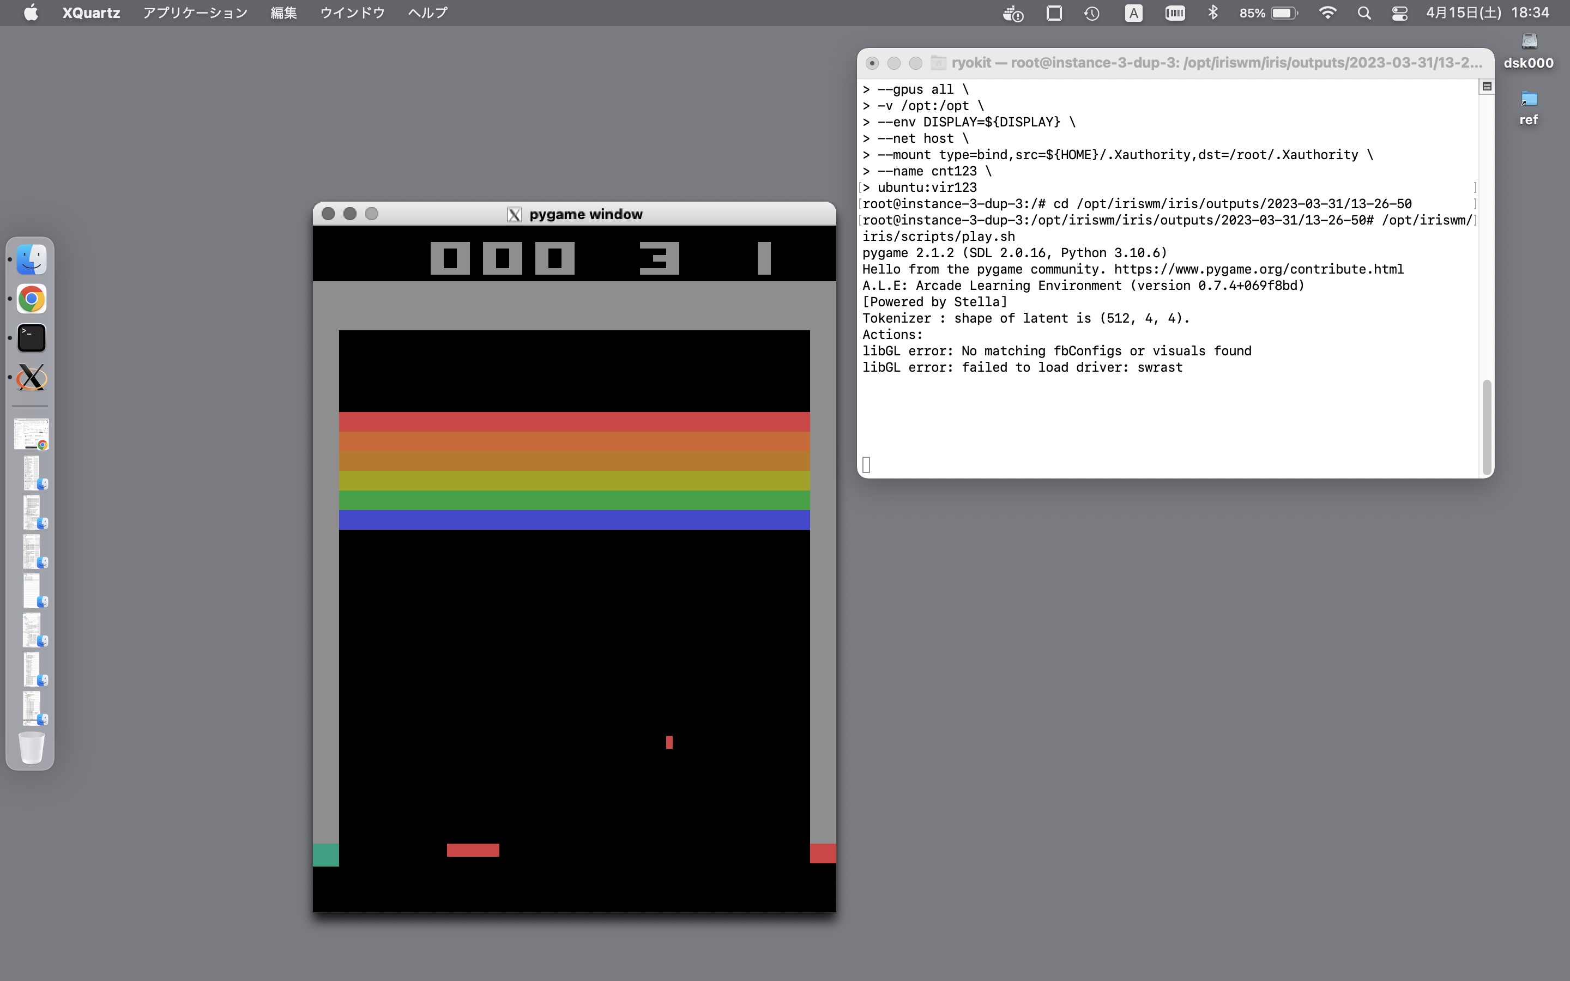Click the square outline menu bar icon
The image size is (1570, 981).
pyautogui.click(x=1054, y=13)
